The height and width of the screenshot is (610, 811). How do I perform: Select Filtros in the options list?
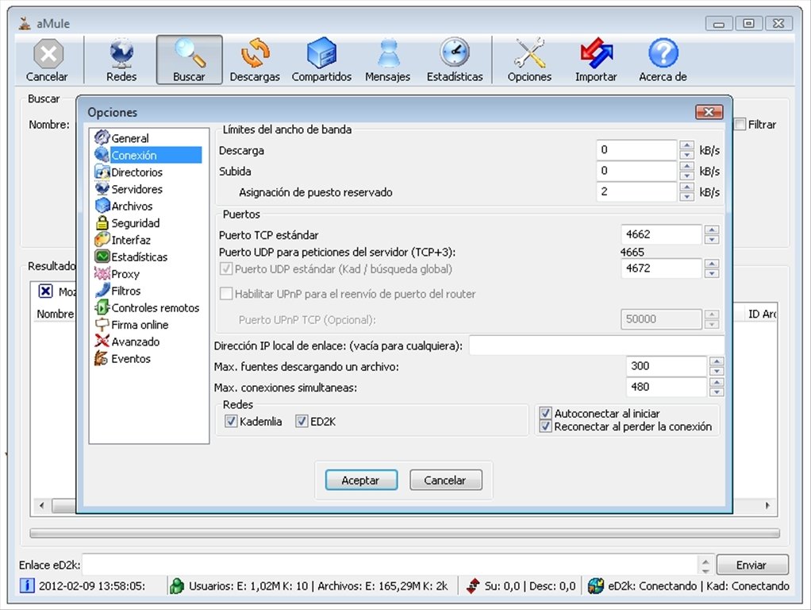[x=125, y=291]
